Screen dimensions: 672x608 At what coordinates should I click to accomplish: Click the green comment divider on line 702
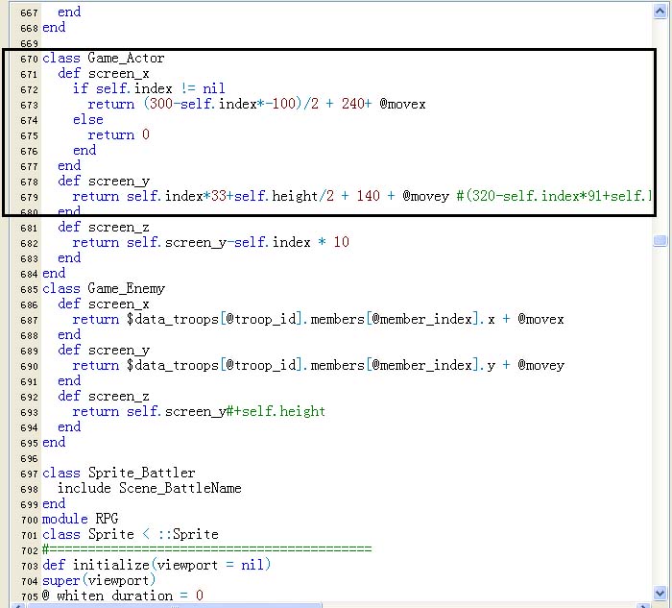pyautogui.click(x=207, y=549)
